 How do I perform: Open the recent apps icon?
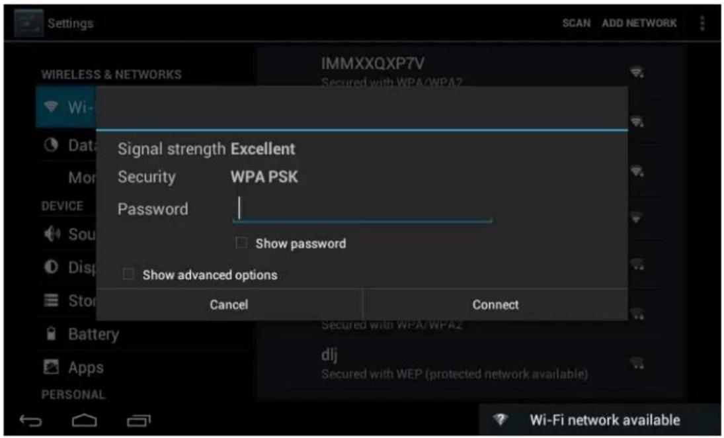139,420
